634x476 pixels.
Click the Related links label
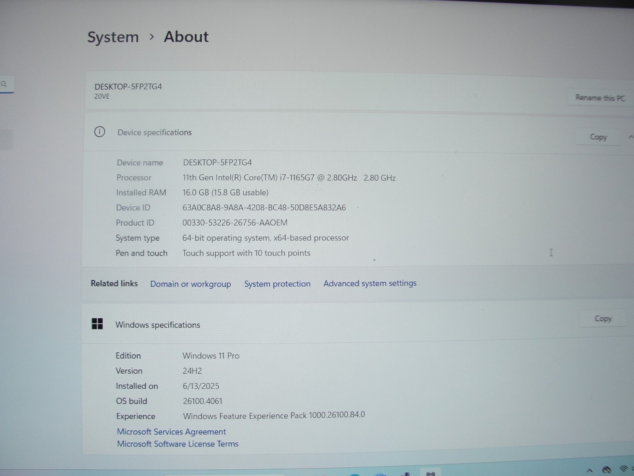tap(114, 283)
